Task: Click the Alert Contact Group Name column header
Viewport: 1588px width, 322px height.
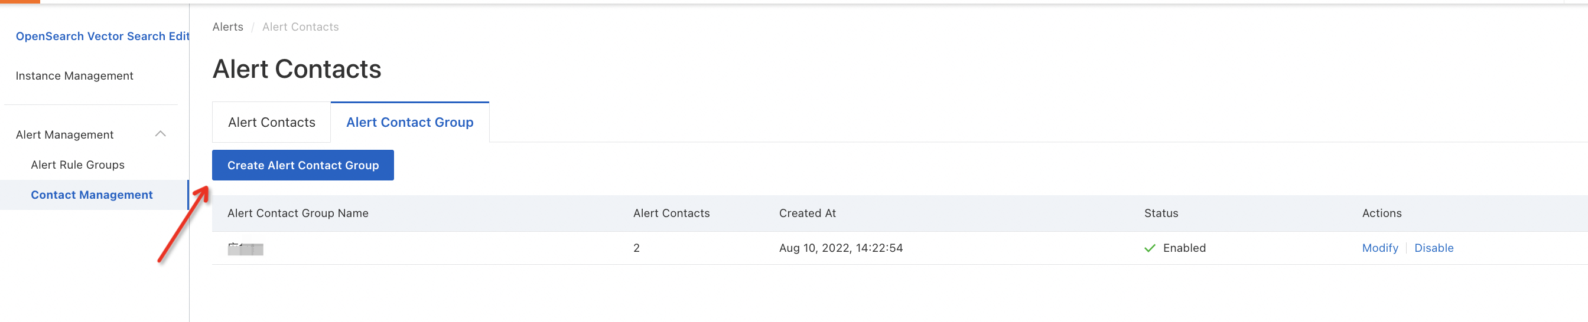Action: (x=298, y=213)
